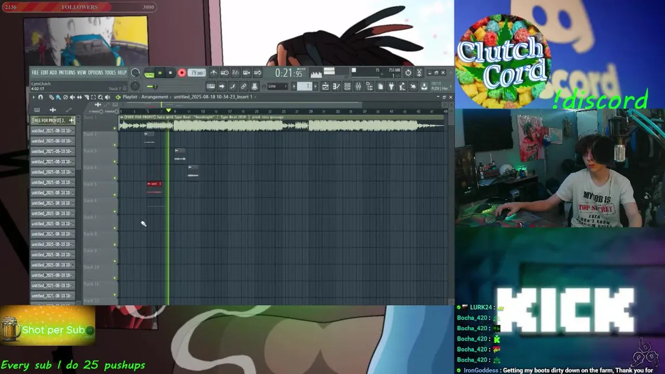Select the Mute tool
The width and height of the screenshot is (665, 374).
72,97
